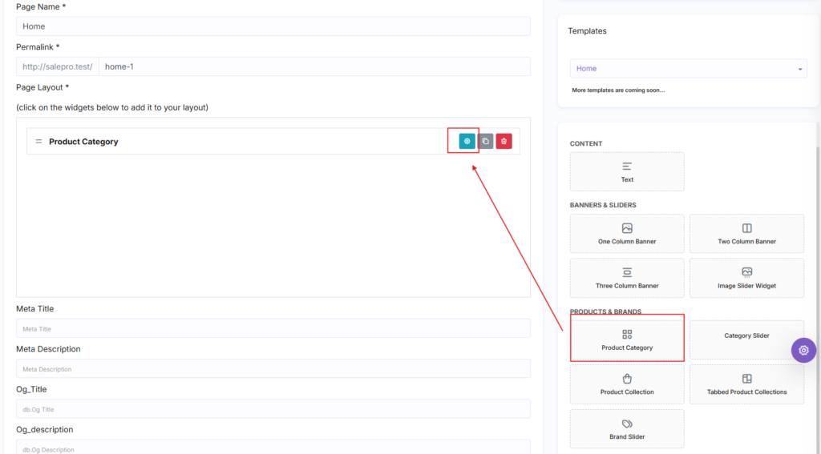Add Category Slider widget

coord(746,339)
